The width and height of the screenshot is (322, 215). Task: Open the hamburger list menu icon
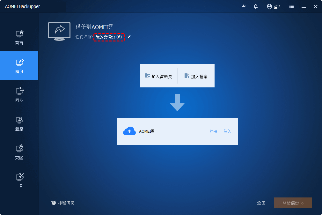(x=291, y=7)
